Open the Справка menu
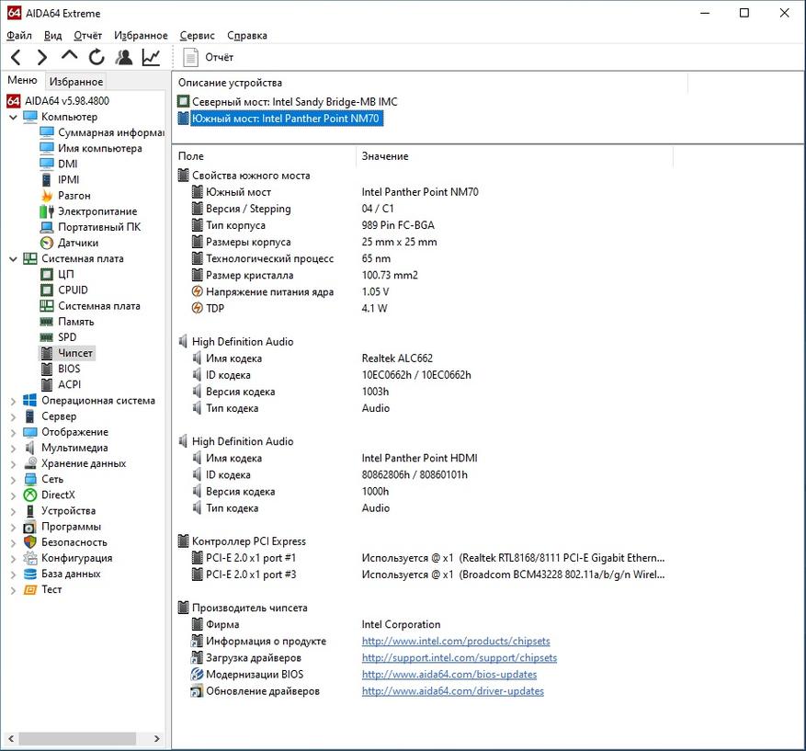 [x=246, y=36]
